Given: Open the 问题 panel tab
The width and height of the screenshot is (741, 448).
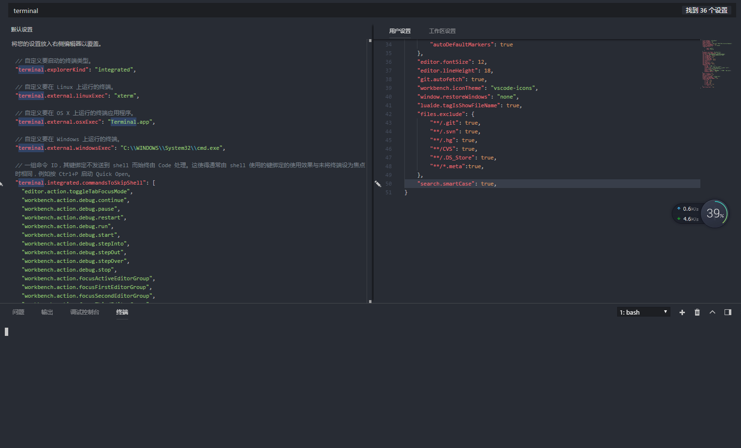Looking at the screenshot, I should coord(18,312).
